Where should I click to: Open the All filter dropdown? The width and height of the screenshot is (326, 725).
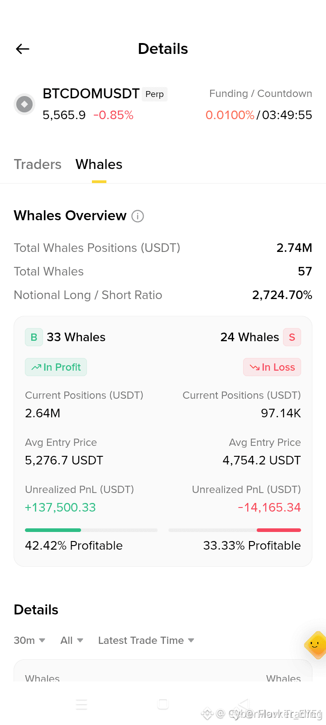pyautogui.click(x=72, y=640)
